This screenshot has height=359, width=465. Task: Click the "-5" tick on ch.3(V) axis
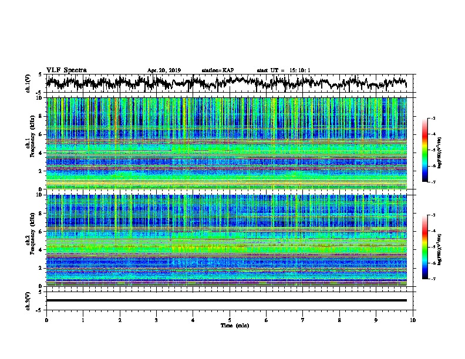click(39, 310)
